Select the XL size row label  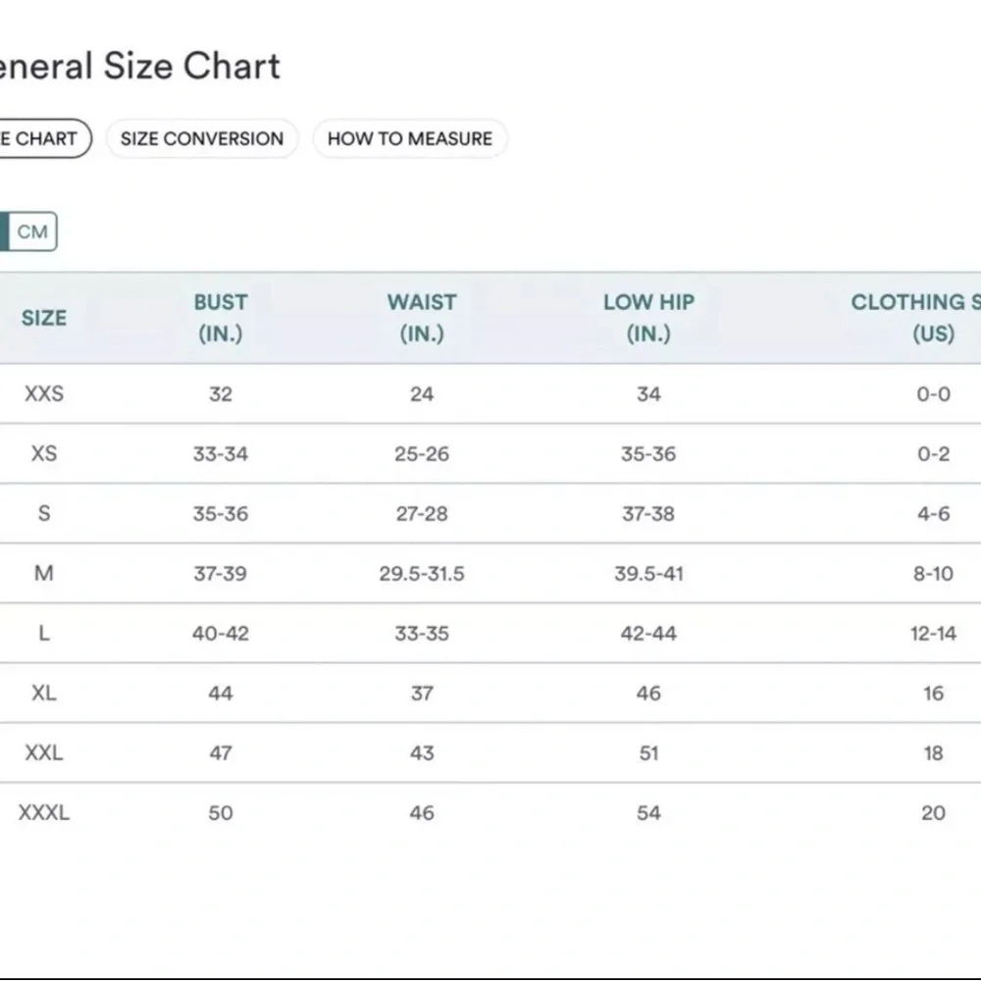(44, 694)
